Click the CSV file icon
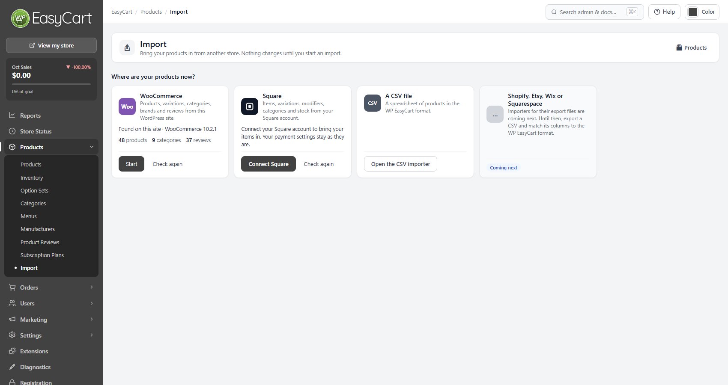This screenshot has height=385, width=728. click(373, 103)
